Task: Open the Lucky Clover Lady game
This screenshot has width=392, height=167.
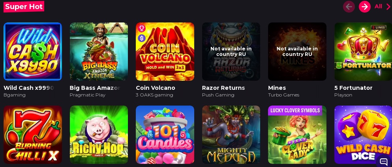Action: pos(297,135)
